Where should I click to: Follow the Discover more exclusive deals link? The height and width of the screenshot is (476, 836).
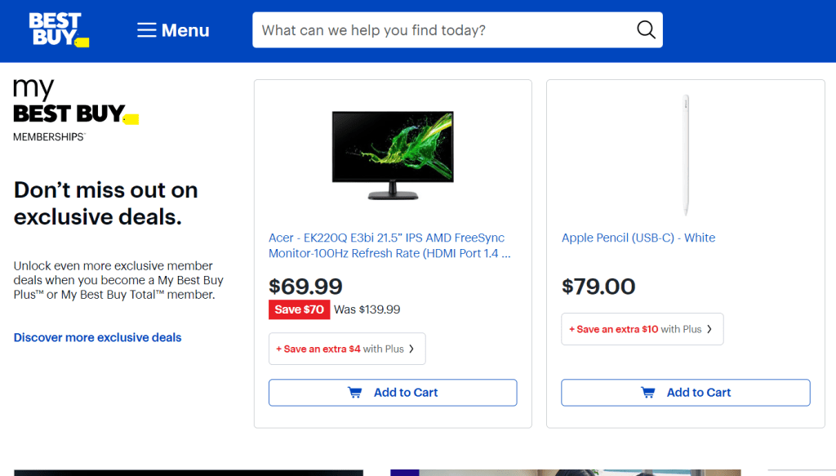98,337
